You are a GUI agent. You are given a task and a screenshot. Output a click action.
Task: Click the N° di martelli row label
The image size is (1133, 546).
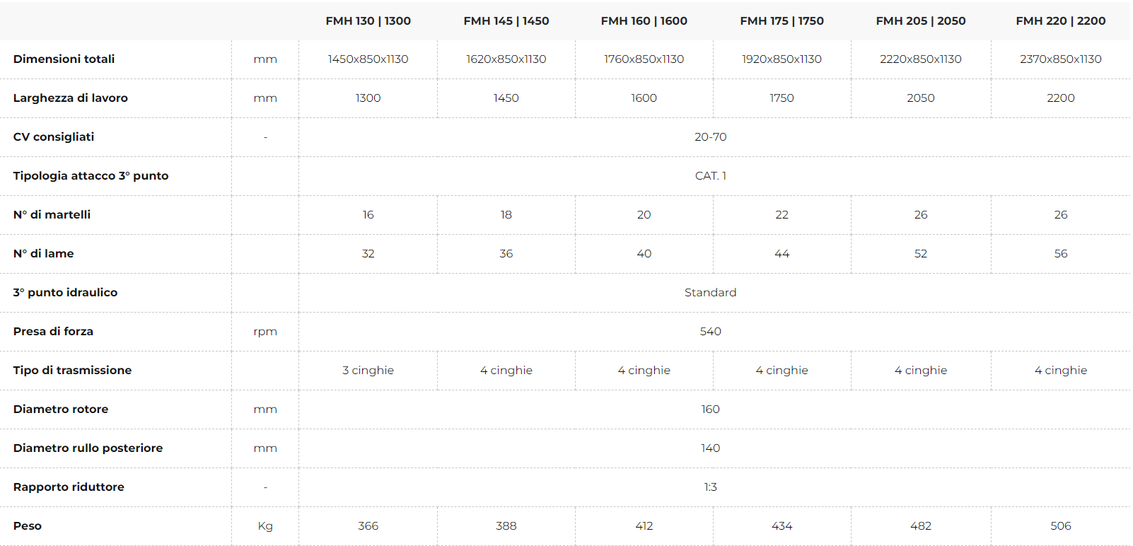[x=52, y=215]
